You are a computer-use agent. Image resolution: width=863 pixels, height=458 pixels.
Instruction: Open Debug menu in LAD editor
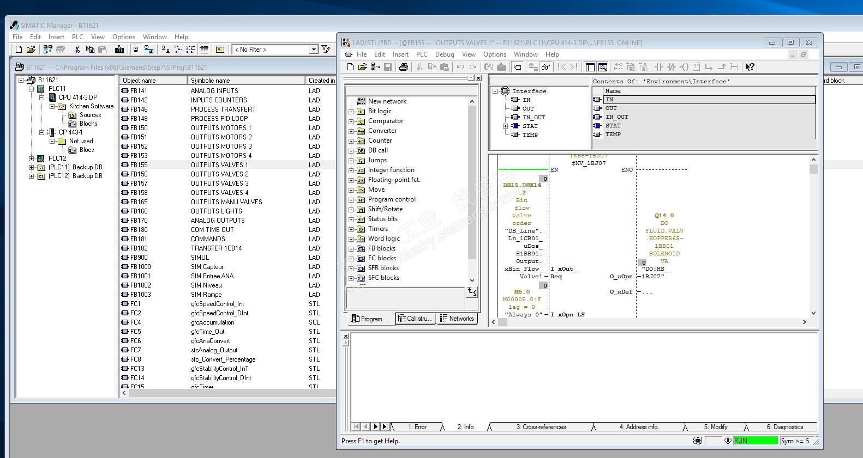pos(445,54)
